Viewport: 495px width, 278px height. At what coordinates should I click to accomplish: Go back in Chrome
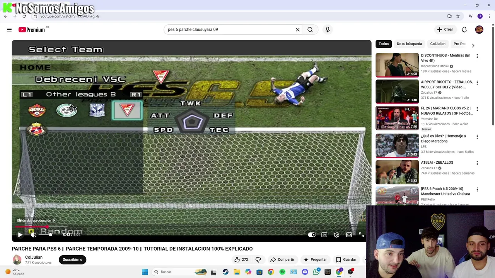5,16
